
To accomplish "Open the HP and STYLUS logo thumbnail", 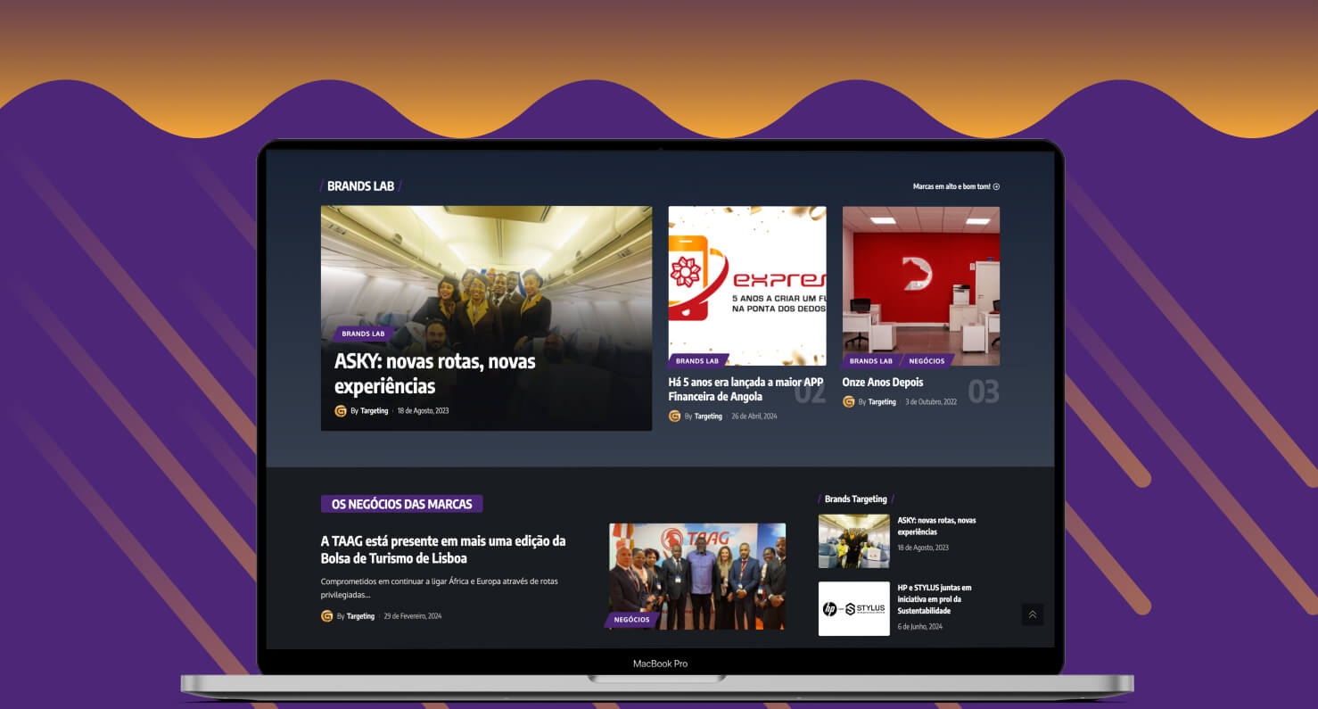I will coord(853,609).
